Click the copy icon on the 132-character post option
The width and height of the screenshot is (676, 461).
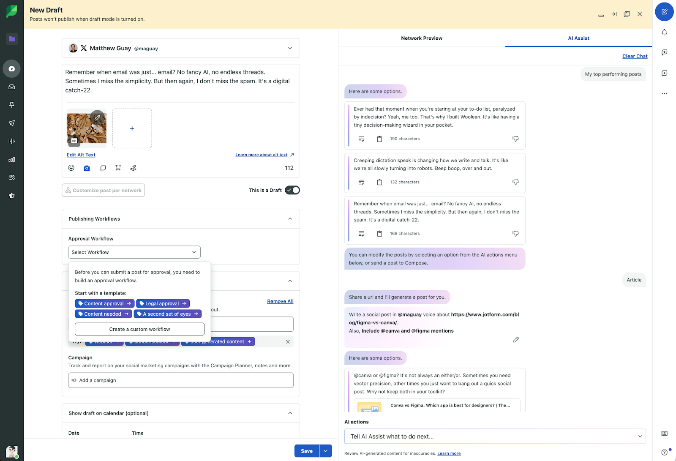[379, 182]
